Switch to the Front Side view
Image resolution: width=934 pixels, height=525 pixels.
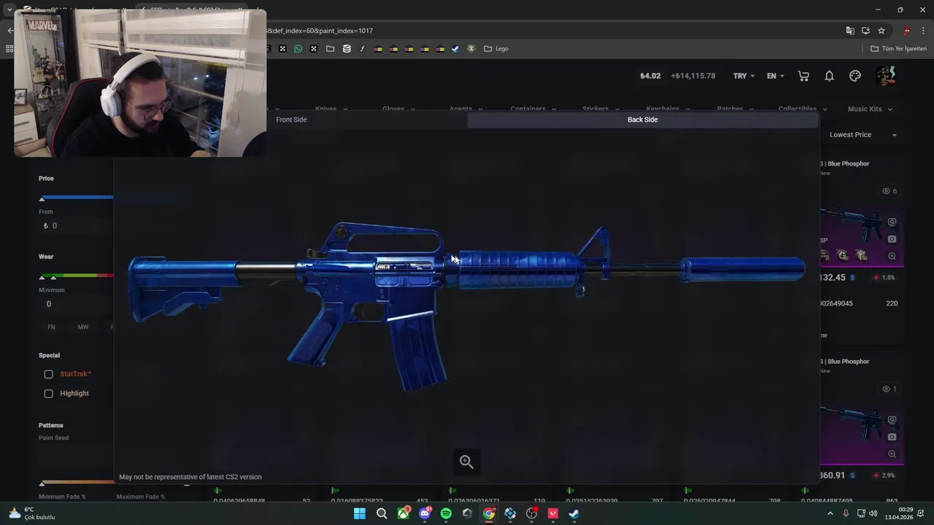[x=291, y=120]
